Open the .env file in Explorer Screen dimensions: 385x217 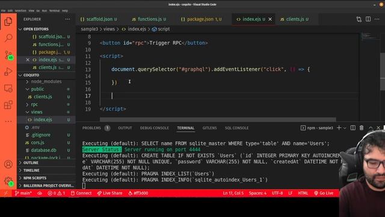click(x=35, y=127)
